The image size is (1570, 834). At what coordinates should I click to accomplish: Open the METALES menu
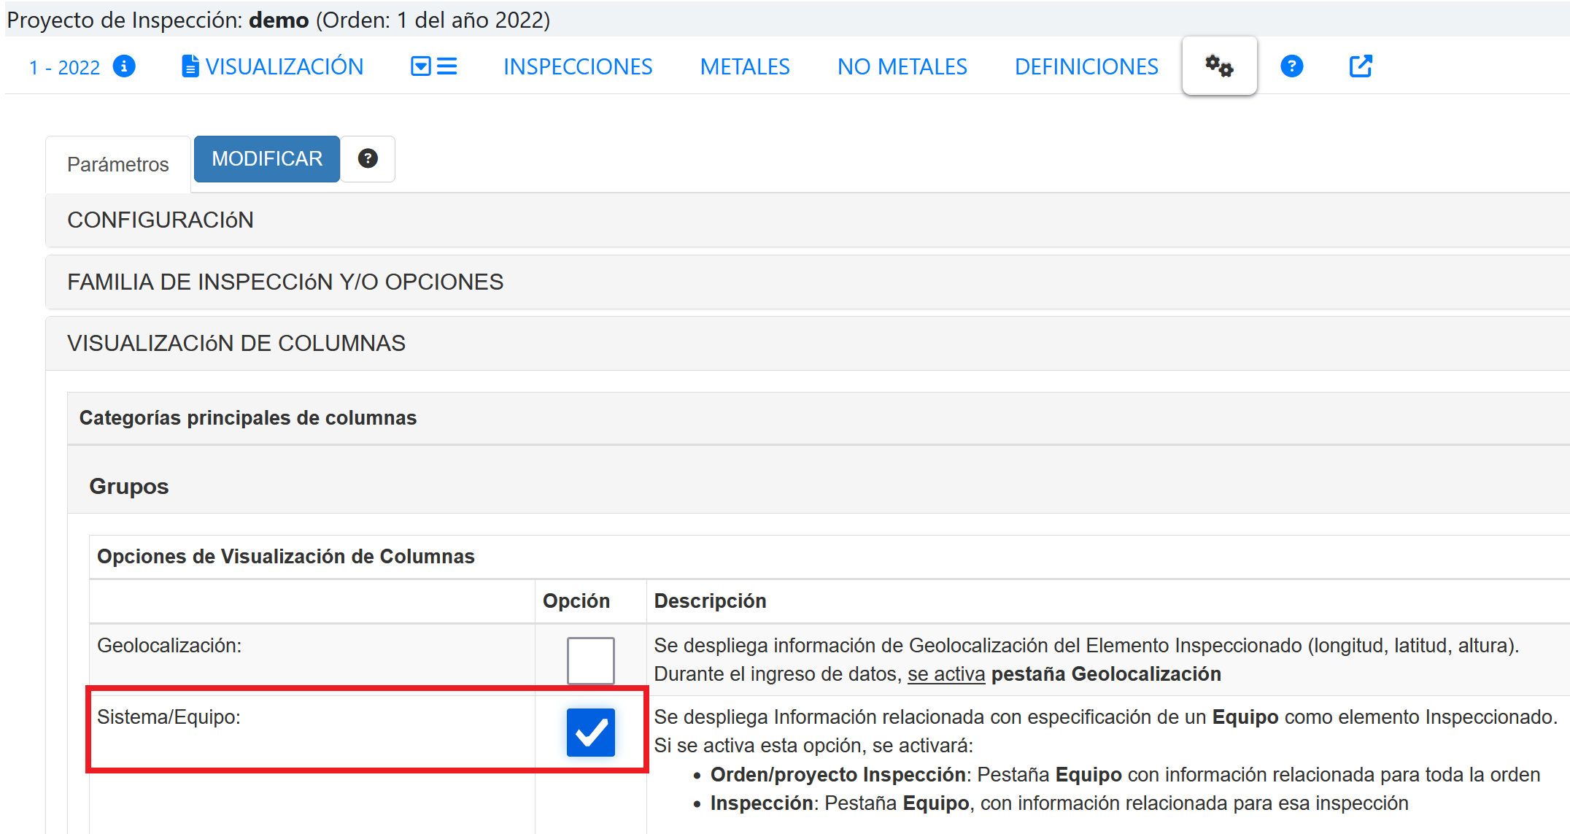click(744, 66)
